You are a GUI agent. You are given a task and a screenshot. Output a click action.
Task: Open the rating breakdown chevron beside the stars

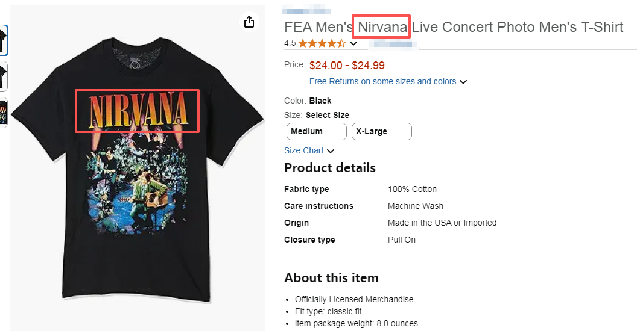click(x=354, y=43)
